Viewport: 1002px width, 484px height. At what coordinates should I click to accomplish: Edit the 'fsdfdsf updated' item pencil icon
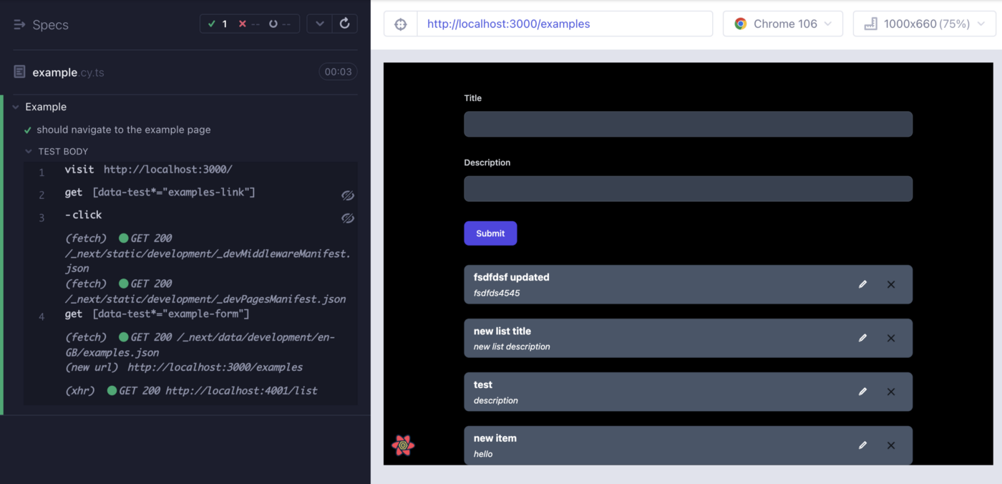point(862,284)
